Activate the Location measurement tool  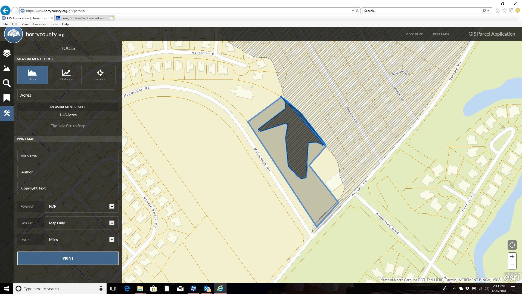coord(100,75)
